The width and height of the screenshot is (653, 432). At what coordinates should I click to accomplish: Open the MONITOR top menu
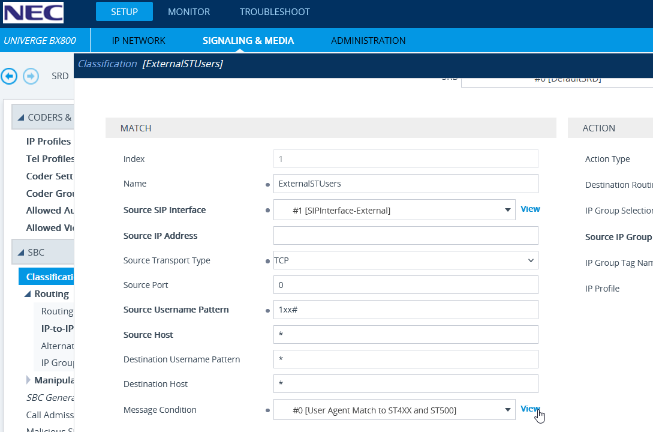(x=189, y=11)
